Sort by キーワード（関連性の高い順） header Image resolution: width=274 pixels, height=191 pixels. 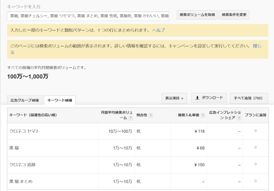click(x=33, y=115)
